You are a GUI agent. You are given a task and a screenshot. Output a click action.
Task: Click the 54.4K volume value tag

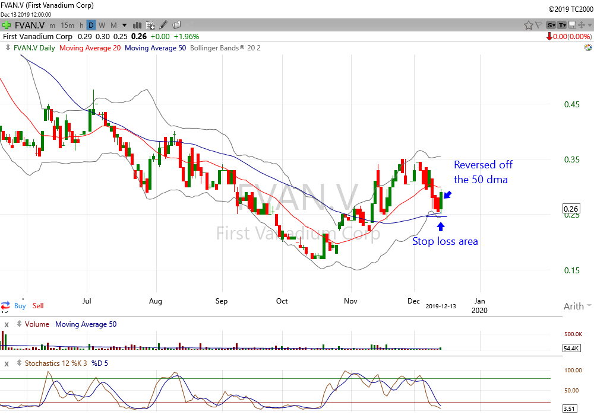pyautogui.click(x=571, y=348)
